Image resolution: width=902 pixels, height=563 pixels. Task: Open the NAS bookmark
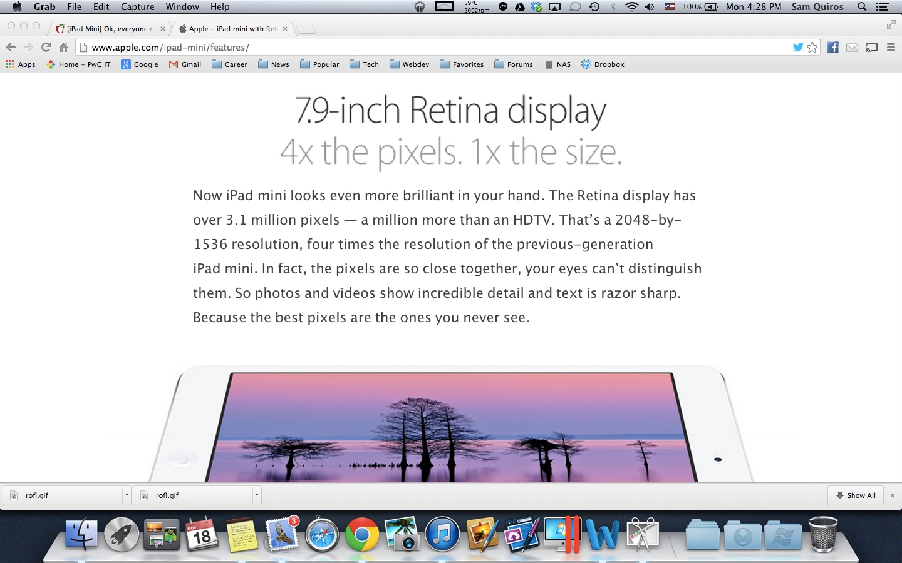point(557,64)
